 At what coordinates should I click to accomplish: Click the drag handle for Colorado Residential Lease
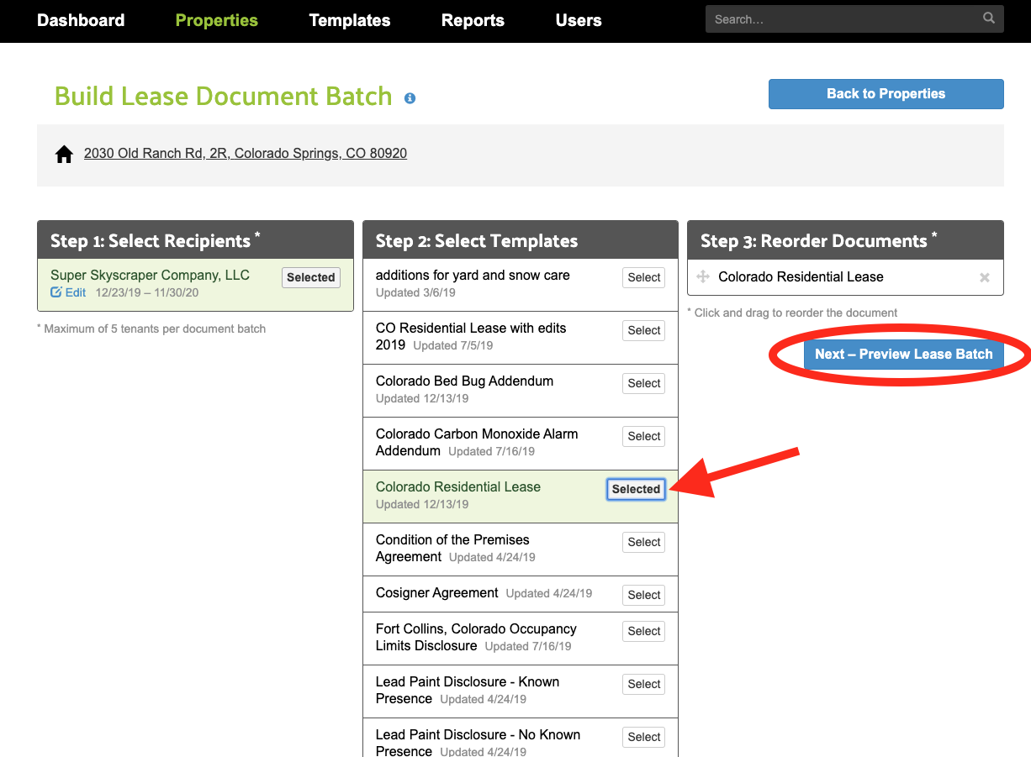pos(703,277)
